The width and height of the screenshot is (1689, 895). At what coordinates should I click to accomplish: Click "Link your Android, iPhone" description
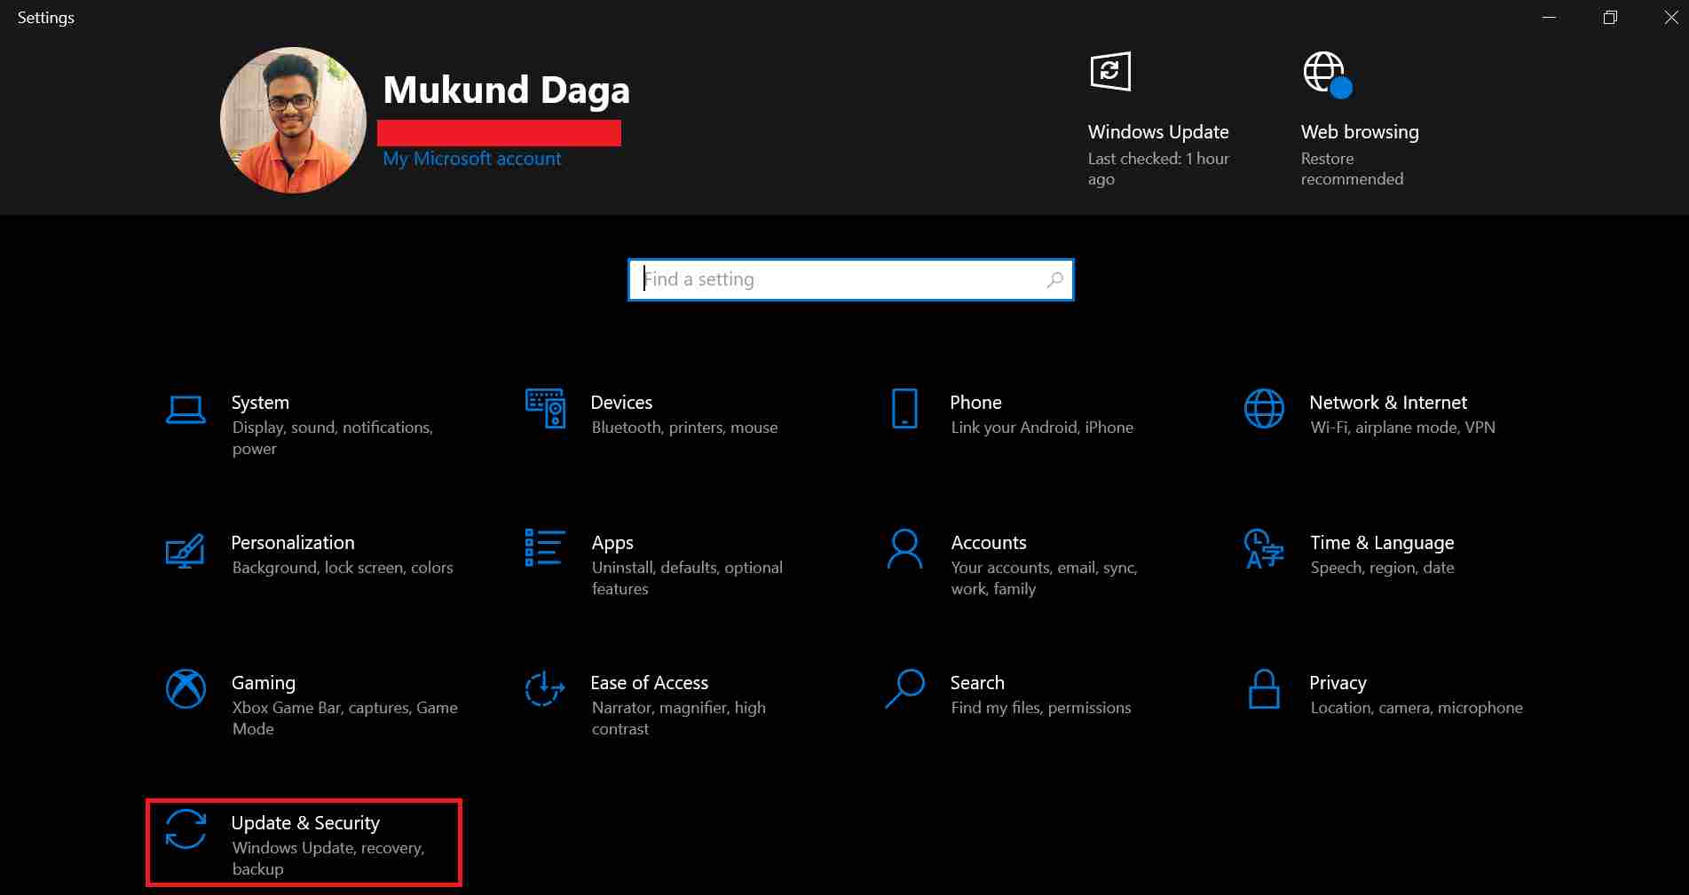1042,428
